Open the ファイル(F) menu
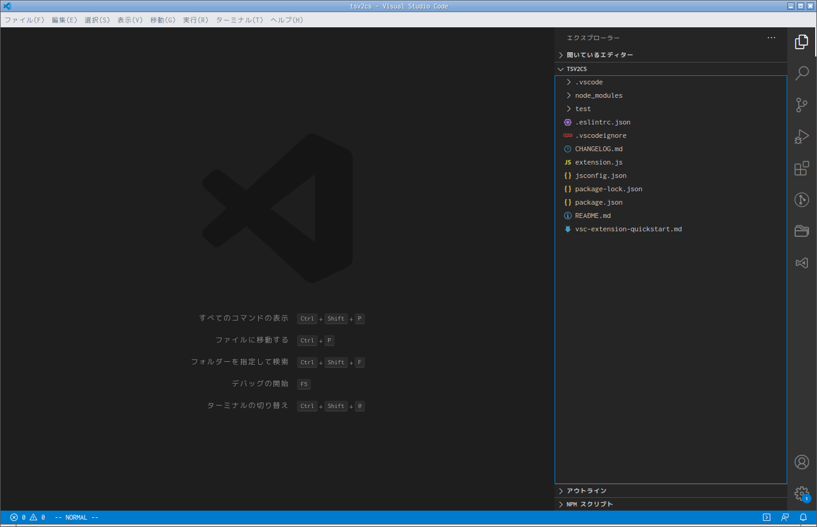 point(24,20)
